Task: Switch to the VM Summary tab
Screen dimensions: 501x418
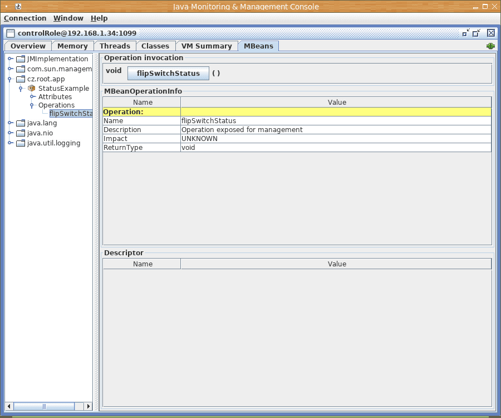Action: click(207, 46)
